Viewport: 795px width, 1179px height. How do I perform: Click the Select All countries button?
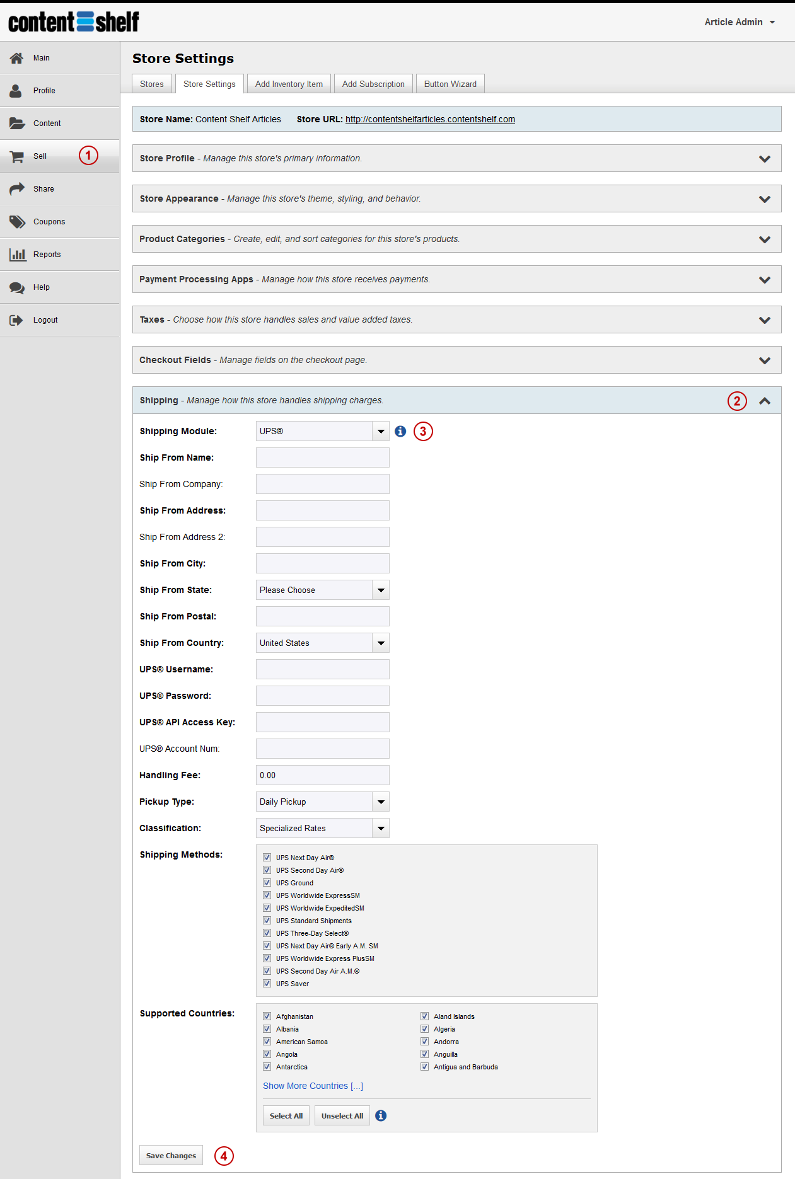coord(286,1115)
